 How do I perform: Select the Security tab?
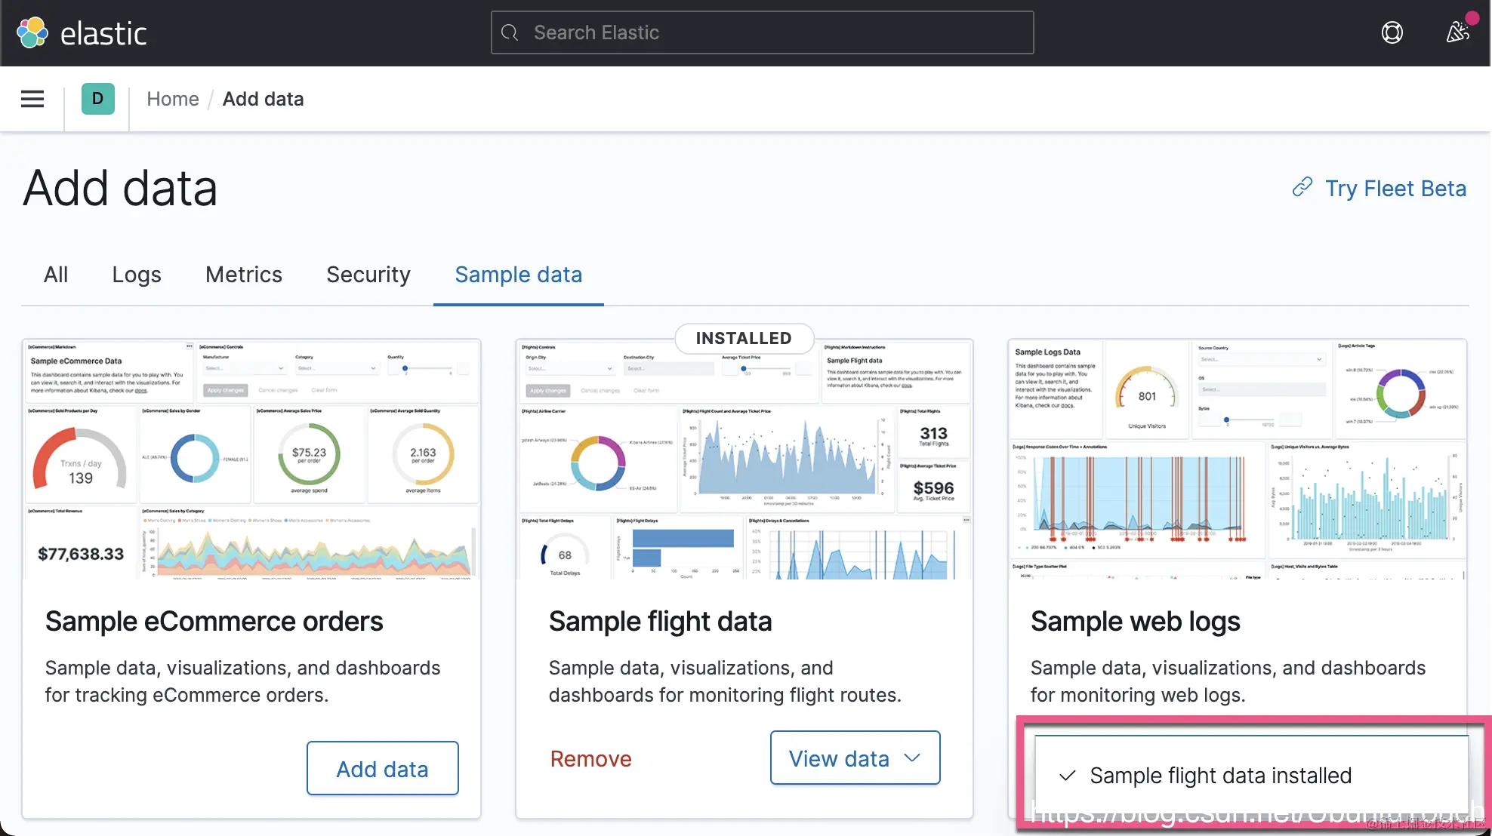pos(368,275)
